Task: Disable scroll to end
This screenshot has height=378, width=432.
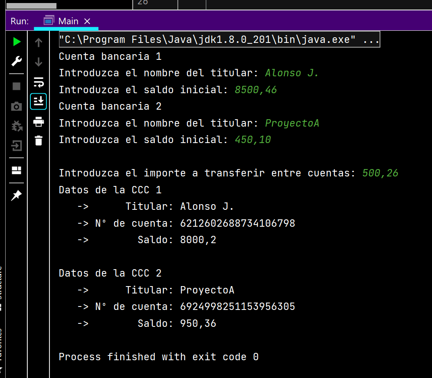Action: (38, 101)
